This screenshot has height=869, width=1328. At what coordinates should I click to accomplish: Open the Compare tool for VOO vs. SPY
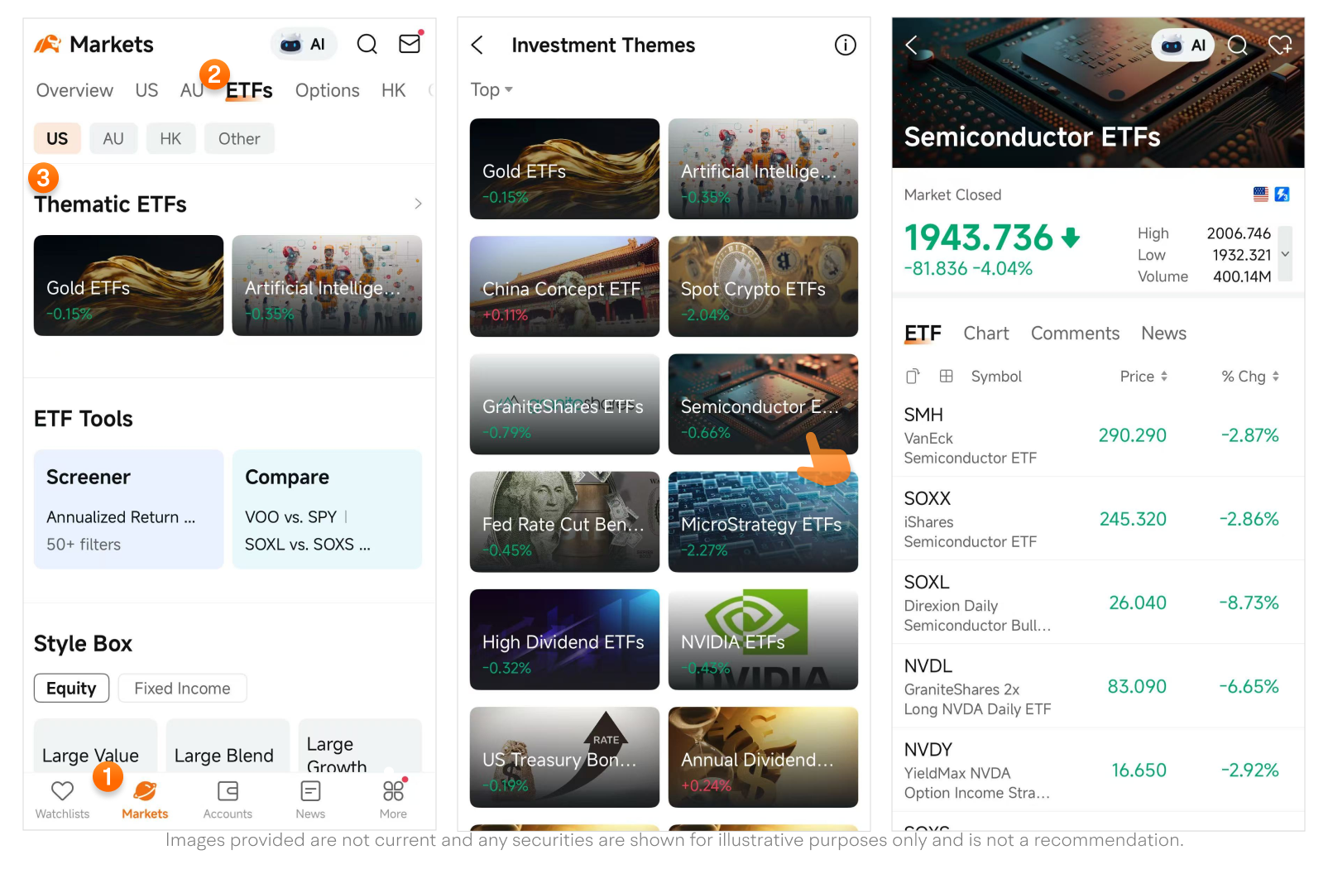327,509
